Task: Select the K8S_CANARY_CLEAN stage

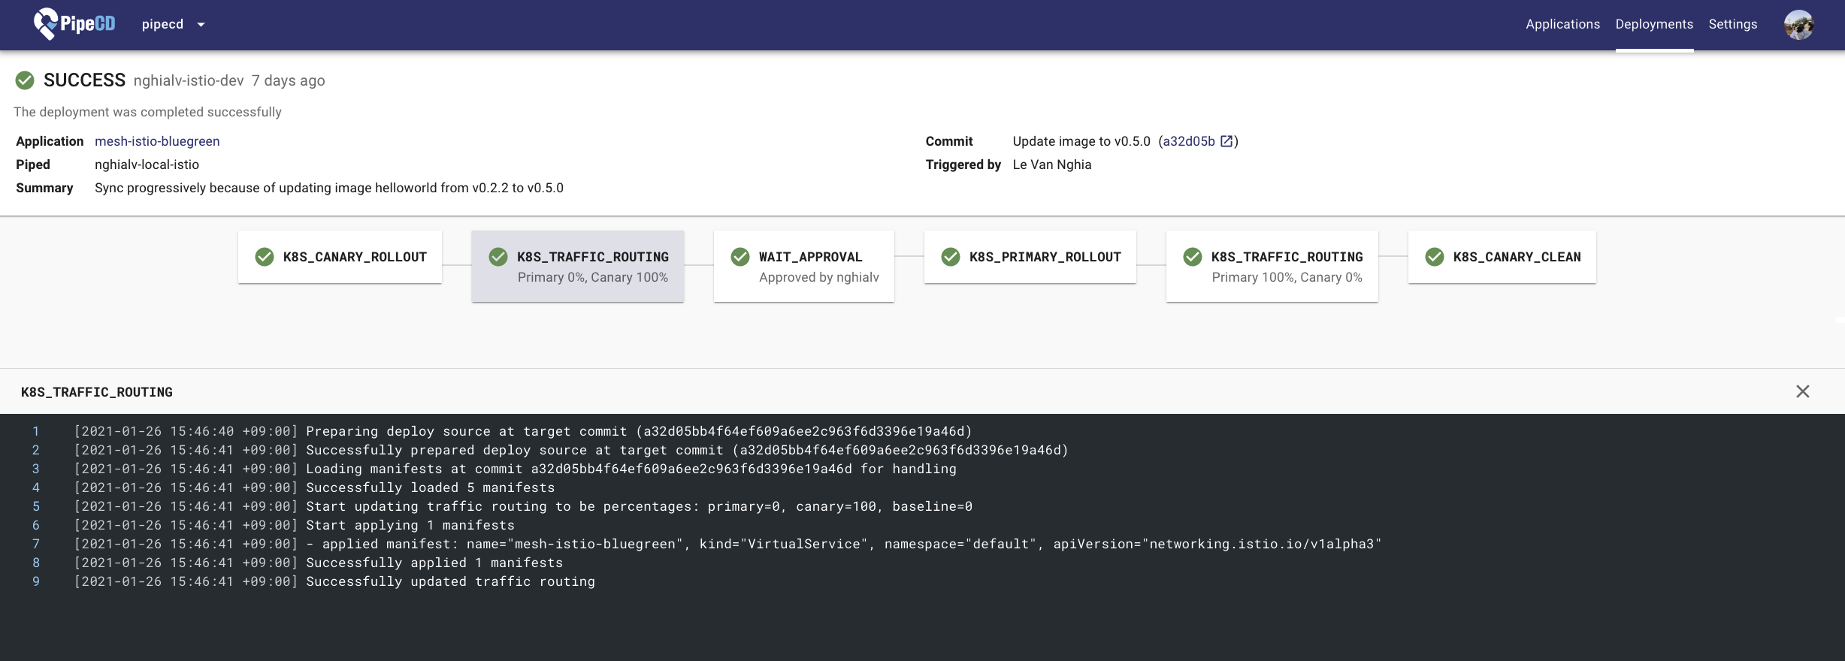Action: click(x=1502, y=257)
